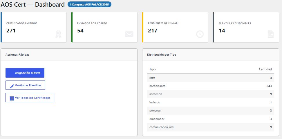Click the 243 value in participante row

[x=269, y=86]
